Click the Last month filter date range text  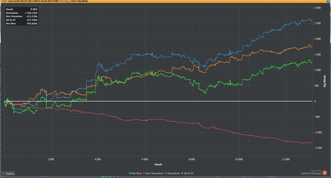coord(33,1)
